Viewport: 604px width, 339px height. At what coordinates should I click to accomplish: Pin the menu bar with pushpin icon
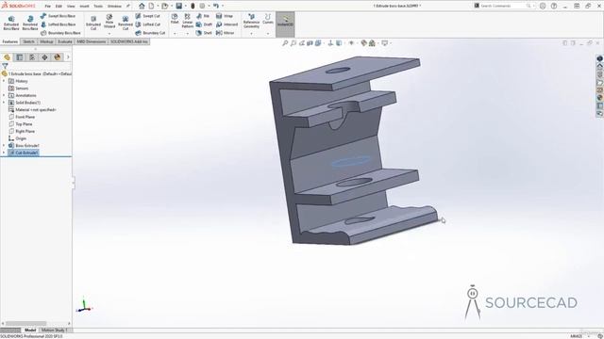tap(128, 7)
